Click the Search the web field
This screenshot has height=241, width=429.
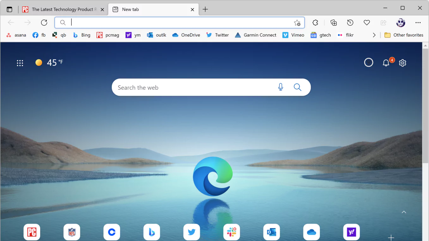tap(190, 87)
